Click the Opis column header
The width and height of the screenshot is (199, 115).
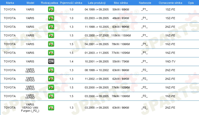point(191,3)
